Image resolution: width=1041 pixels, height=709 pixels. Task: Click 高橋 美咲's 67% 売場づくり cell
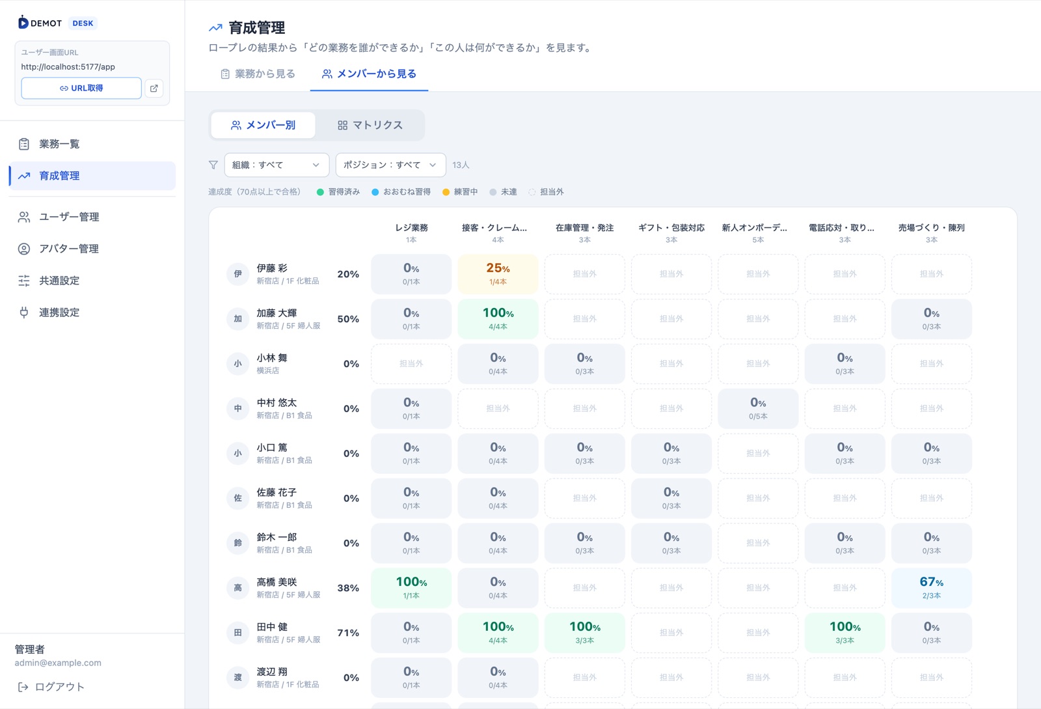click(932, 588)
